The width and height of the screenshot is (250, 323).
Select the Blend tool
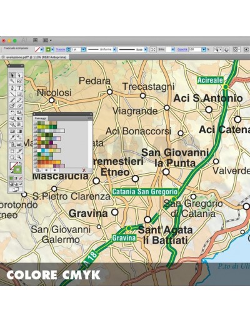click(19, 137)
